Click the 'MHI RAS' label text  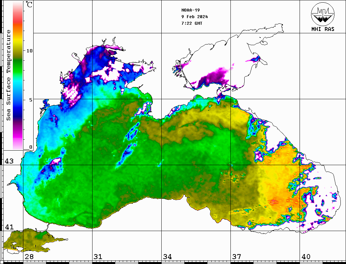click(x=323, y=29)
